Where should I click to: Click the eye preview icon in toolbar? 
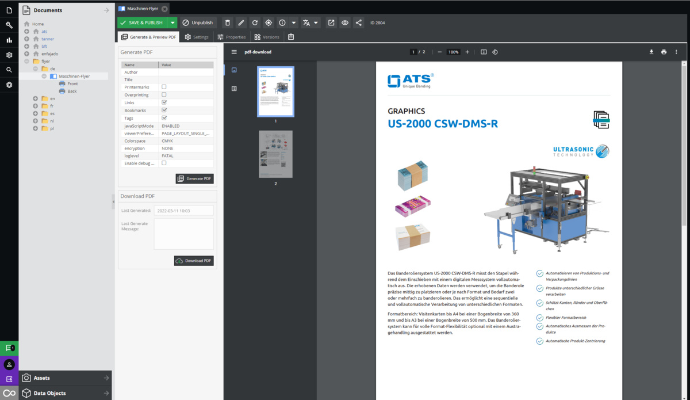click(345, 22)
